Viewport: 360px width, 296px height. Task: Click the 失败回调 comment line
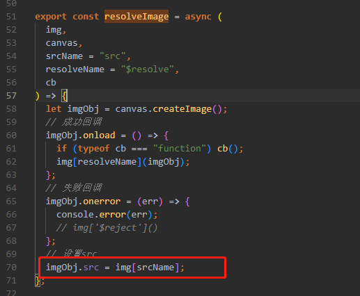[x=74, y=188]
